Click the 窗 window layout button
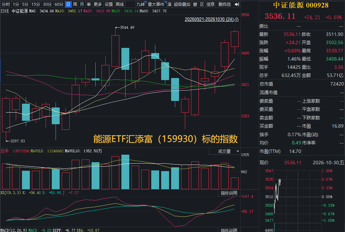Image resolution: width=345 pixels, height=232 pixels. tap(195, 4)
